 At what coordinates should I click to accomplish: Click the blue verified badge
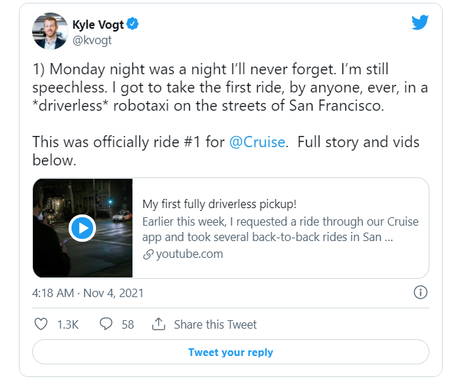[x=132, y=25]
